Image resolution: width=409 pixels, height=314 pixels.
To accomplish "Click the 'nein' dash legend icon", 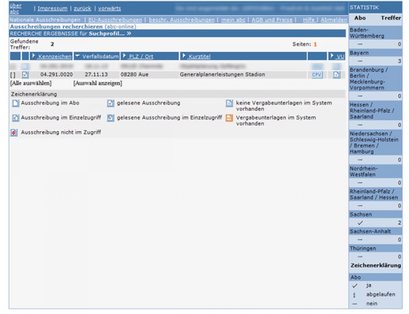I will 354,304.
